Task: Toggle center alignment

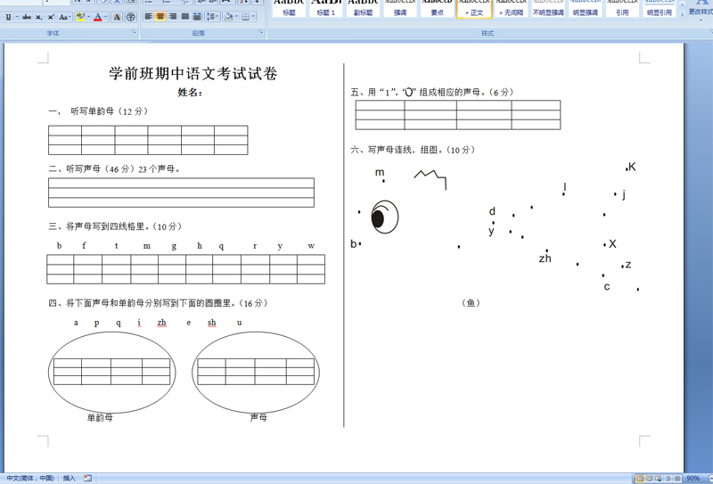Action: pyautogui.click(x=160, y=17)
